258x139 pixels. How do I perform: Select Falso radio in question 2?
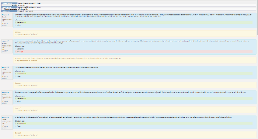(16, 52)
